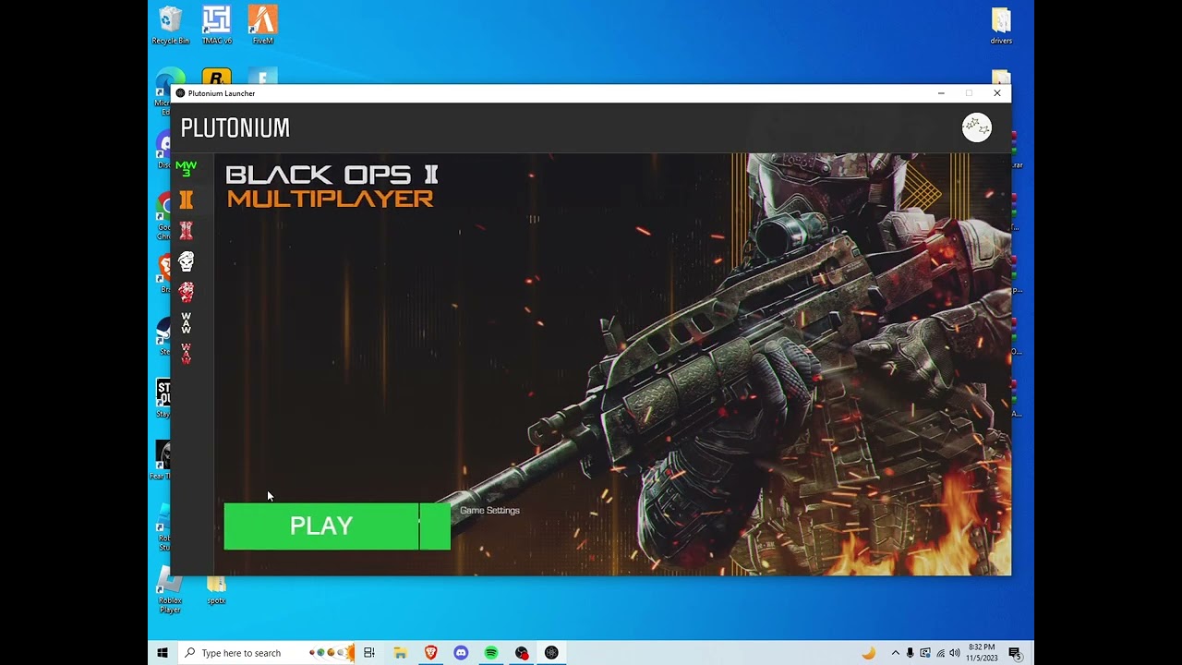
Task: Show hidden system tray icons
Action: 895,653
